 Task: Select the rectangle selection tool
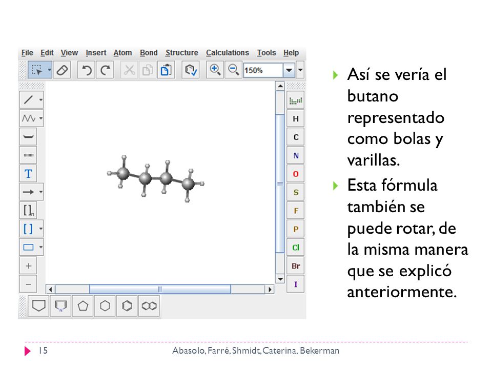[x=37, y=70]
